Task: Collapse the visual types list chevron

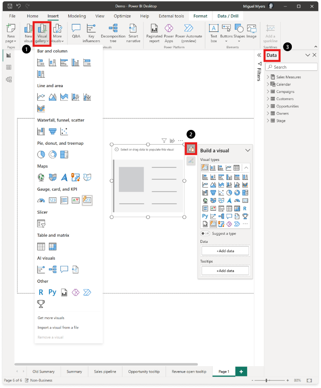Action: (x=246, y=168)
